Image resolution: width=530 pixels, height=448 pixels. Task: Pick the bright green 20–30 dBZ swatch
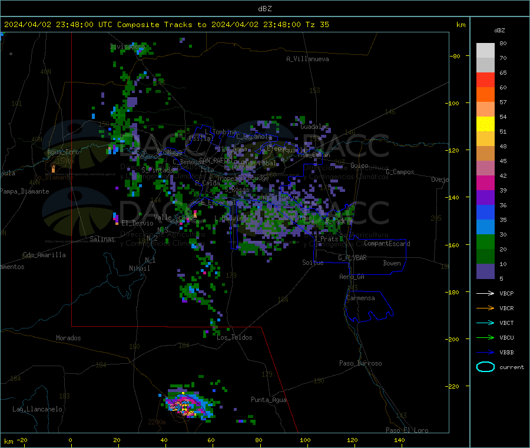click(x=485, y=242)
